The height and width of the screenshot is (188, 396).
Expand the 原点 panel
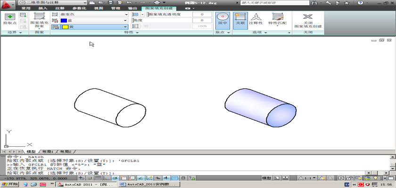pos(223,32)
